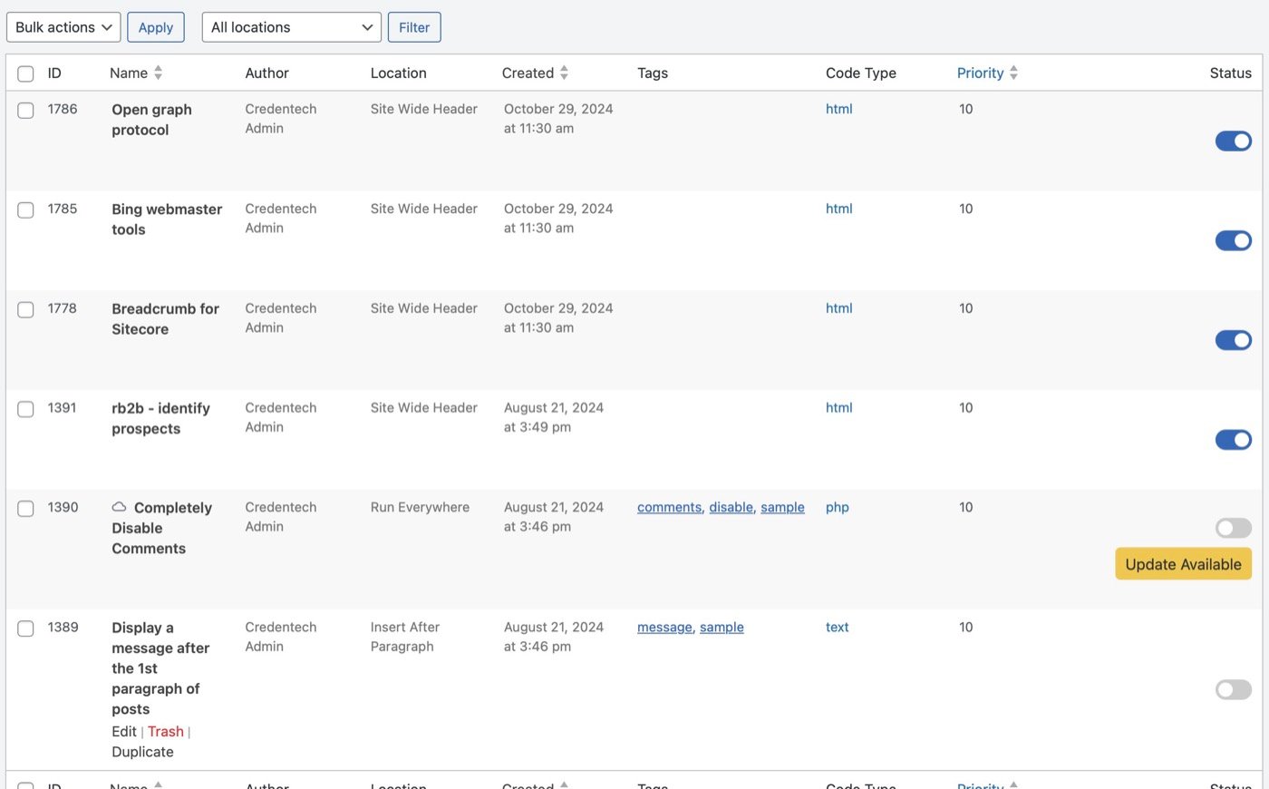This screenshot has width=1269, height=789.
Task: Sort the table by Priority column
Action: (x=980, y=73)
